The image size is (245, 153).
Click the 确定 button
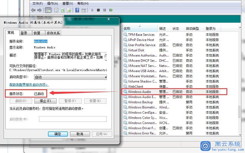58,134
